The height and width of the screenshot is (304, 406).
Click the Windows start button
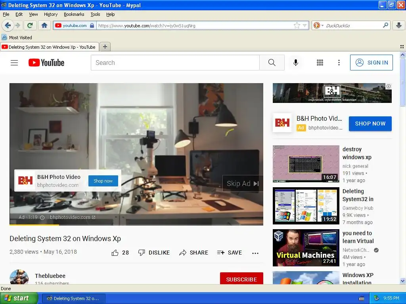pos(19,298)
